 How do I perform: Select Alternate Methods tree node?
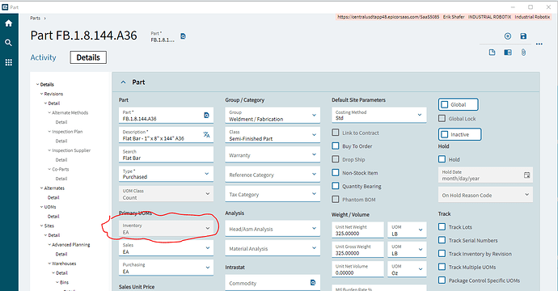pyautogui.click(x=70, y=112)
